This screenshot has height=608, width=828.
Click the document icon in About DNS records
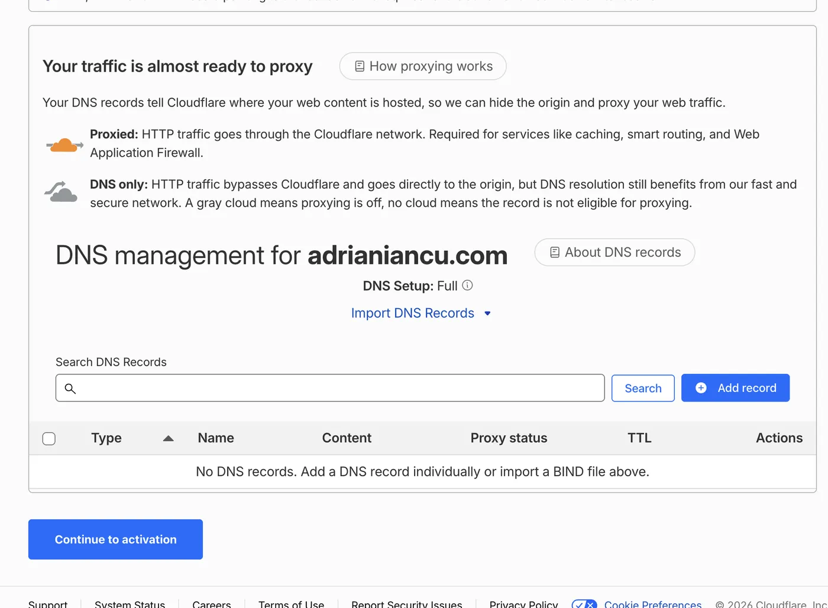click(x=554, y=253)
